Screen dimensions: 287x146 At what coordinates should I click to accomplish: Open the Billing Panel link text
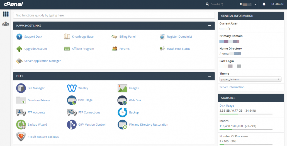(x=127, y=37)
